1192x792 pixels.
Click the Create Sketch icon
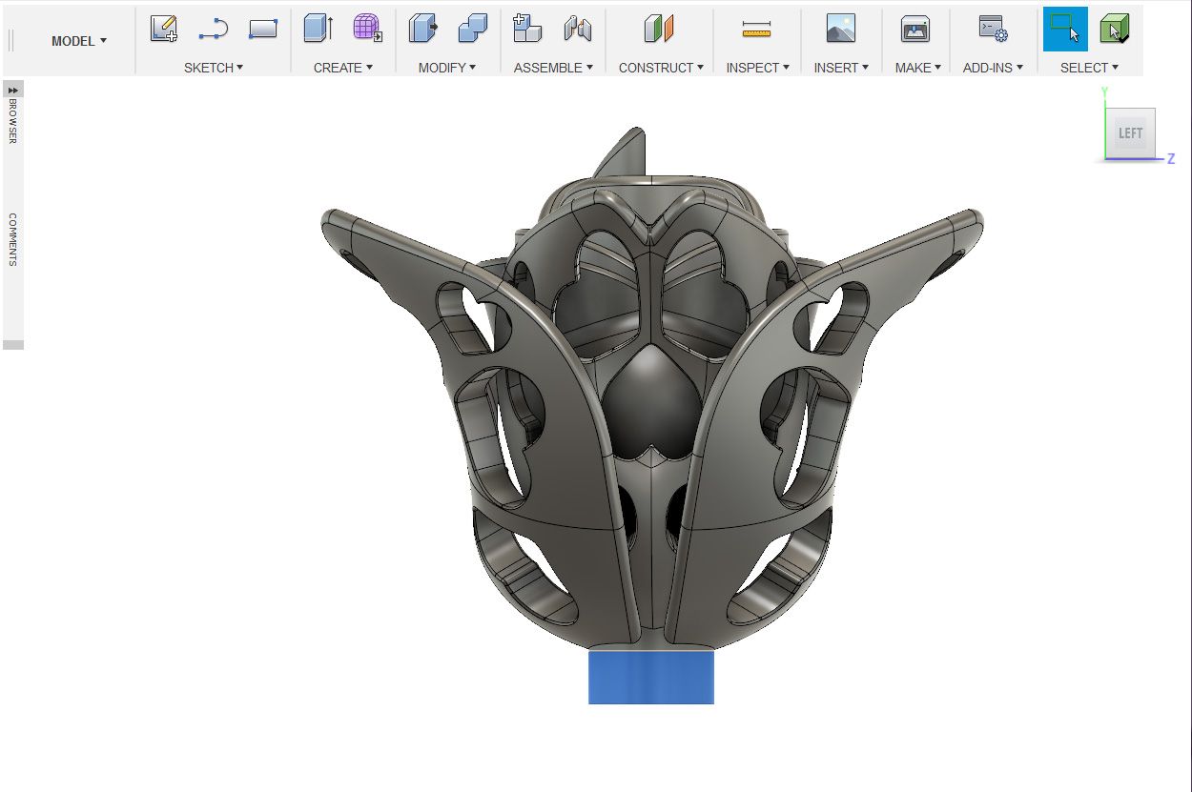point(164,29)
